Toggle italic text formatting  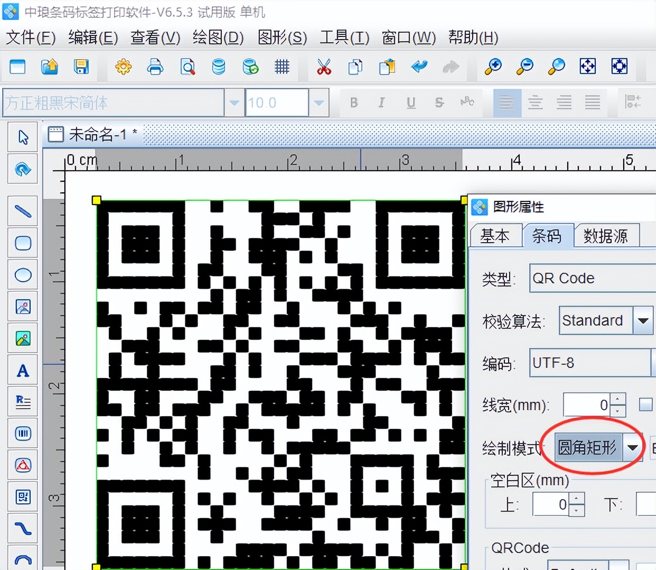[381, 103]
